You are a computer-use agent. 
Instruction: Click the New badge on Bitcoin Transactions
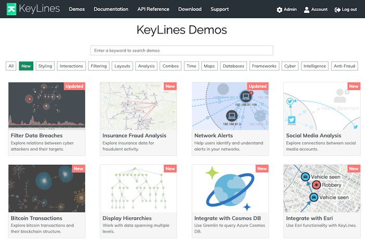tap(78, 169)
